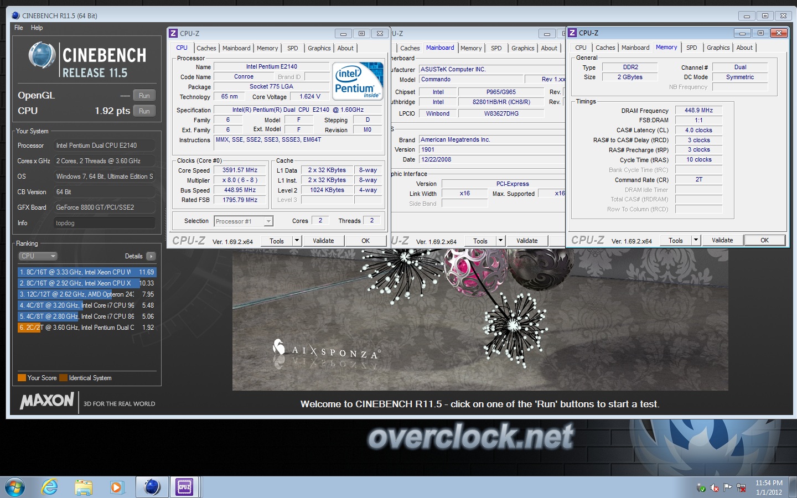Switch to the CINEBENCH taskbar icon
The height and width of the screenshot is (498, 797).
(x=152, y=487)
